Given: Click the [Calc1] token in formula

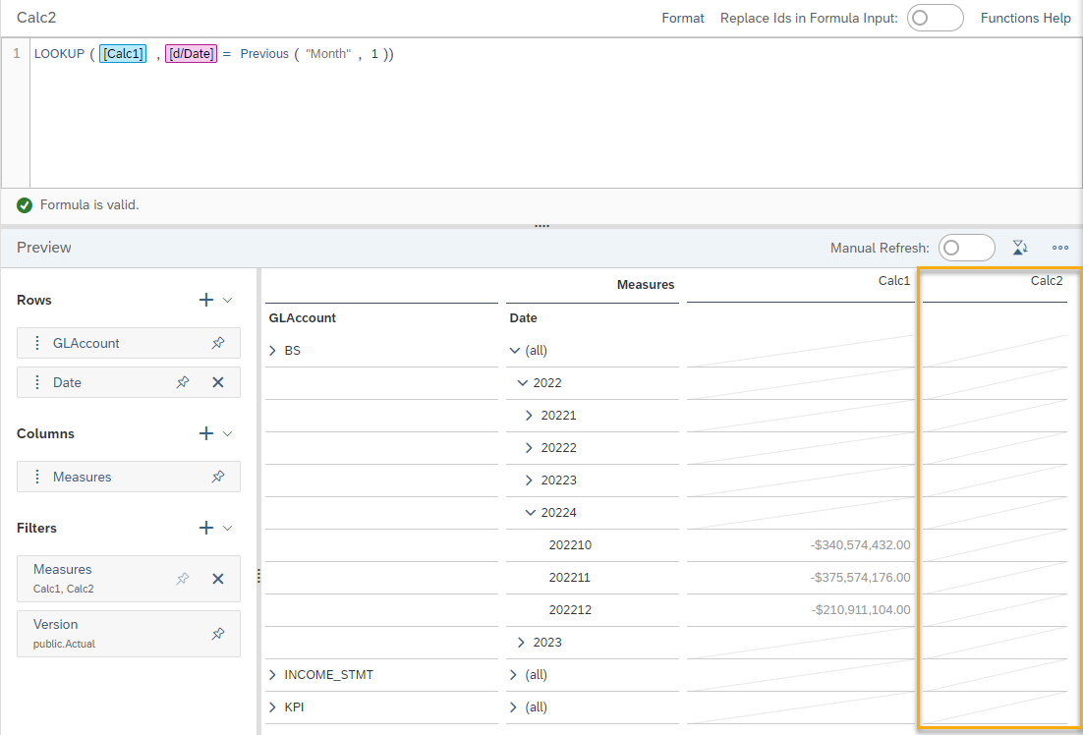Looking at the screenshot, I should pyautogui.click(x=123, y=54).
